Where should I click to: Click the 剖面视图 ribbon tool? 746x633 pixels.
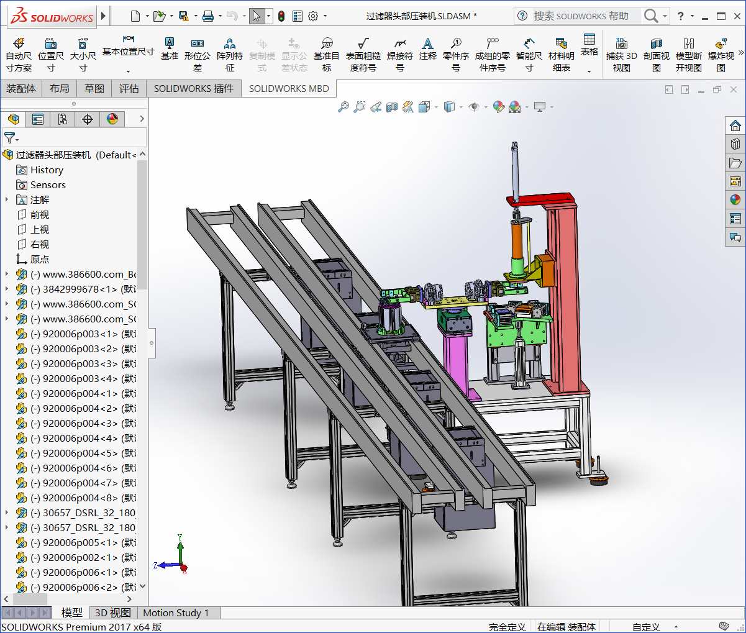tap(657, 55)
